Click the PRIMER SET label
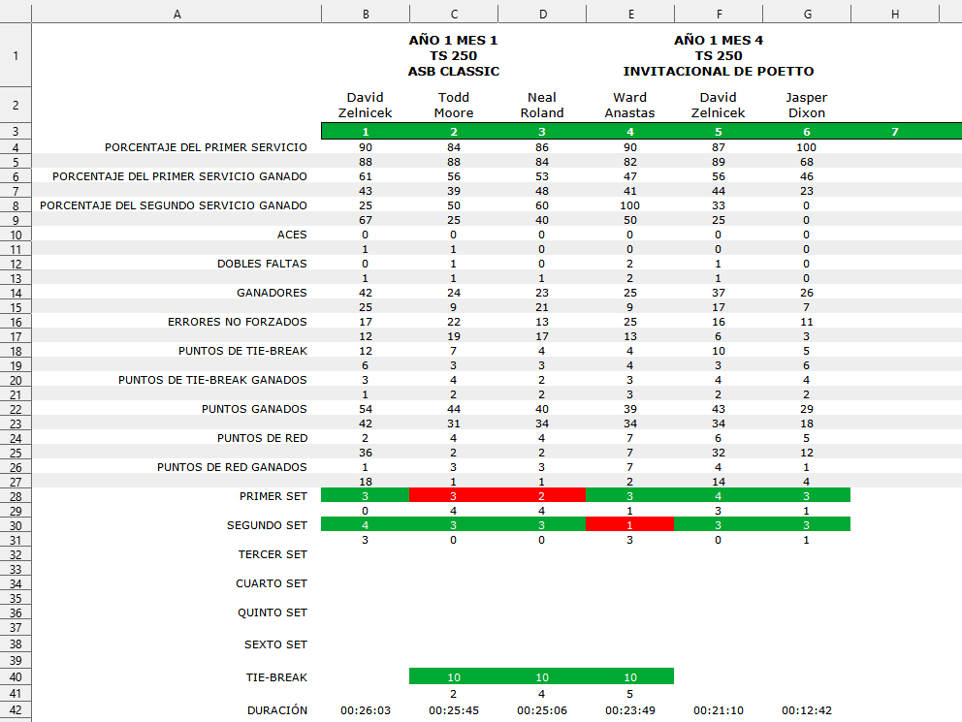962x722 pixels. click(x=273, y=496)
